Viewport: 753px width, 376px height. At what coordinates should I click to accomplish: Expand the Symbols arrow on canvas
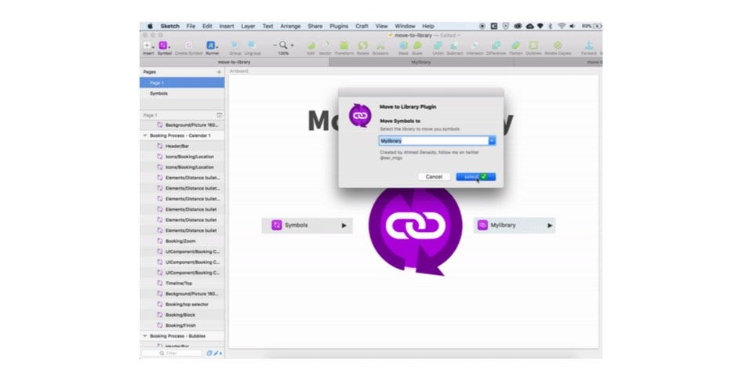click(344, 225)
